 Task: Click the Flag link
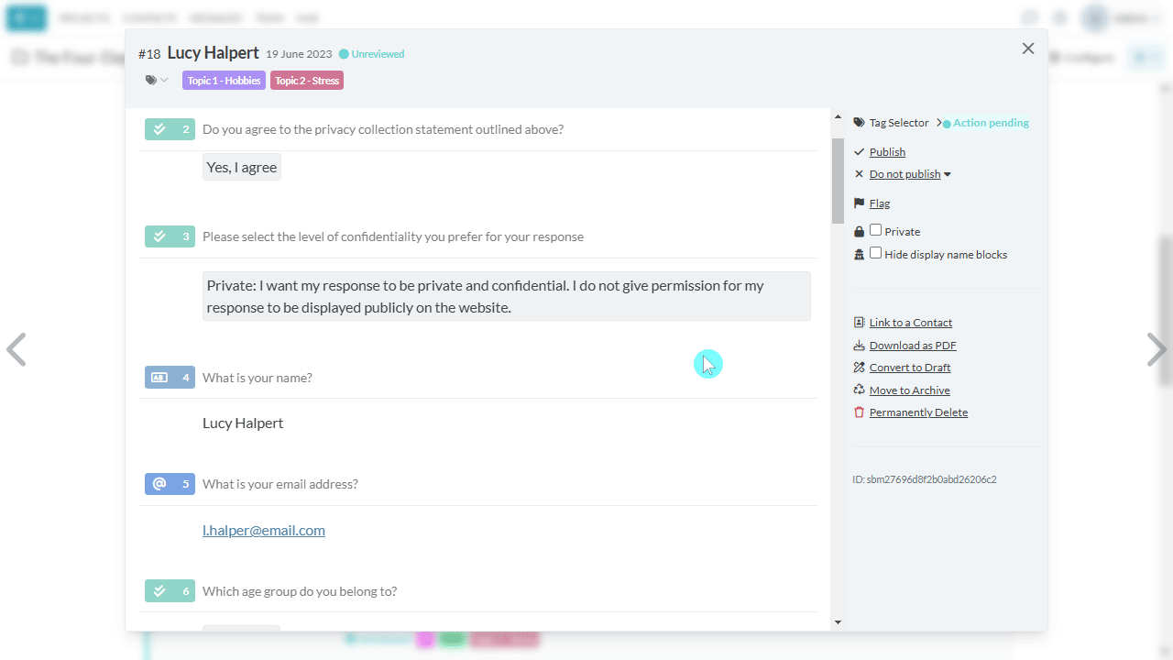pyautogui.click(x=880, y=203)
